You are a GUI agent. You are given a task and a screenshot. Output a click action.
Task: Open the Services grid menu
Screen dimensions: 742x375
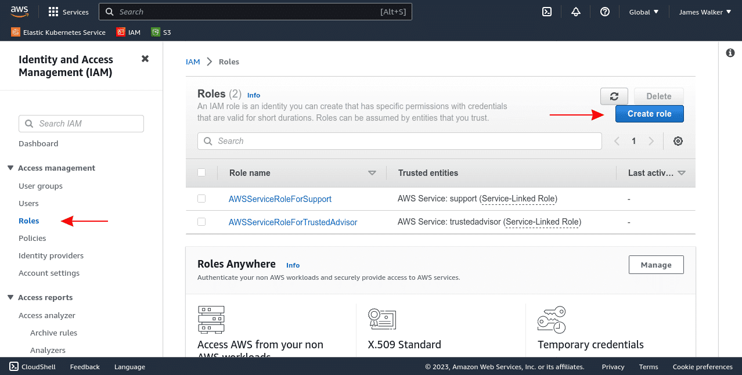68,12
